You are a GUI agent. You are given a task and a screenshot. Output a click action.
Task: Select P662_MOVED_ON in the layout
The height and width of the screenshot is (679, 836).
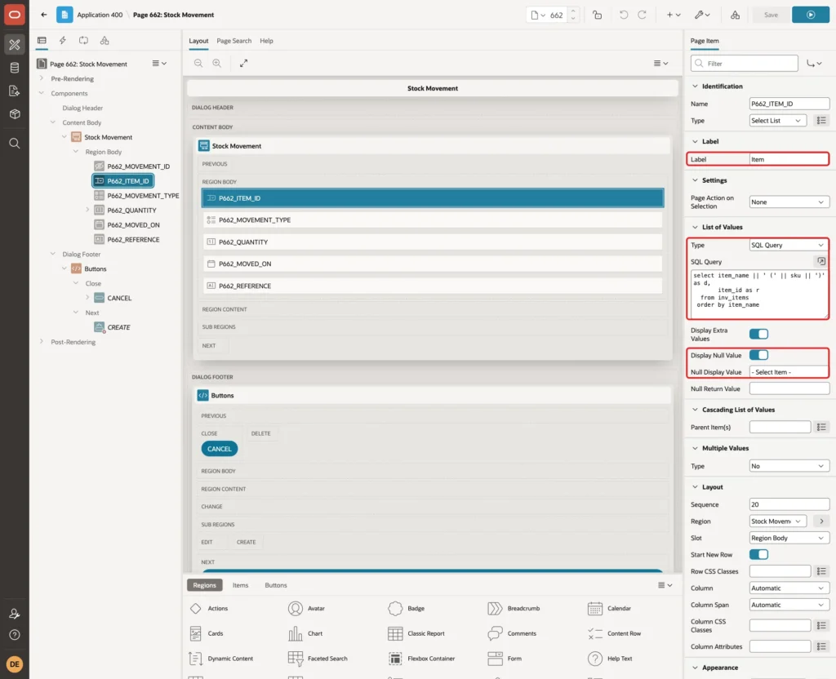(433, 264)
